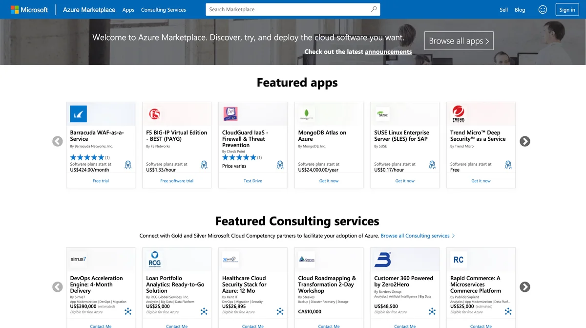Screen dimensions: 586x328
Task: Open the Consulting Services menu
Action: point(164,9)
